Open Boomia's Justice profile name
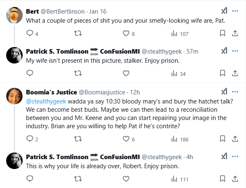This screenshot has width=246, height=188. [x=51, y=92]
